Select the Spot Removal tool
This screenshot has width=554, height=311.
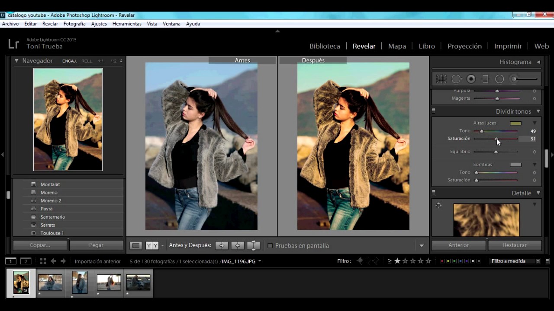click(x=457, y=79)
